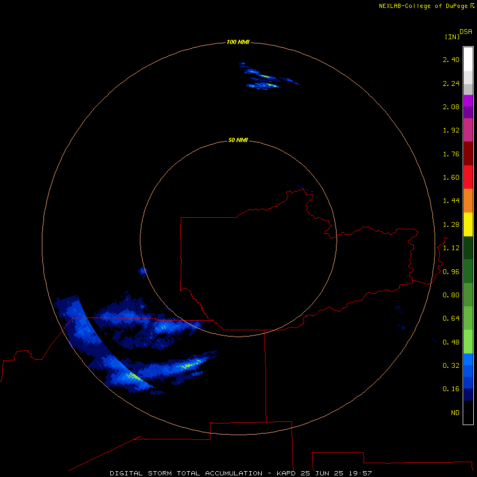This screenshot has width=477, height=477.
Task: Click the pink legend swatch near 1.92
Action: click(x=468, y=130)
